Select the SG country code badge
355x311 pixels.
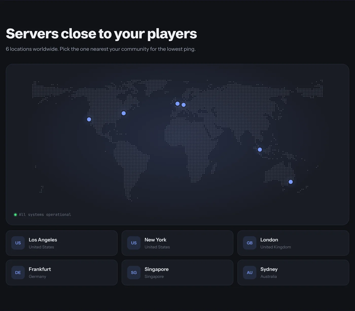pos(134,272)
